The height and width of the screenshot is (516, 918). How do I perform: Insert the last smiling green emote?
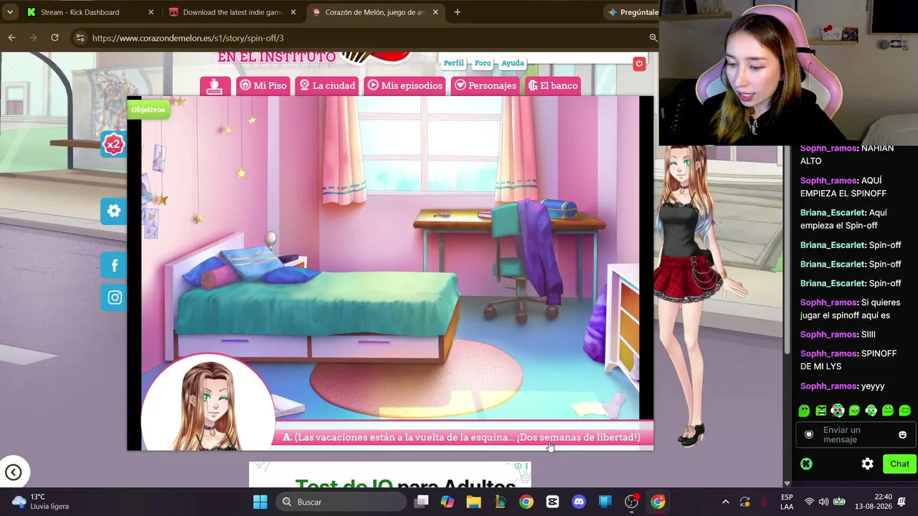pyautogui.click(x=904, y=411)
